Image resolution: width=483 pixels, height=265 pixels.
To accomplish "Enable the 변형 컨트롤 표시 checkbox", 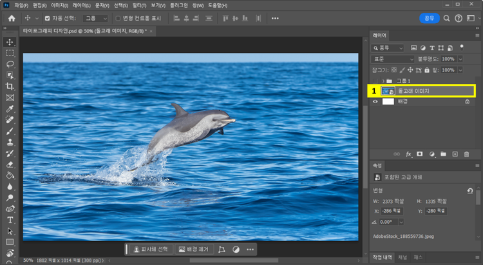I will tap(118, 18).
